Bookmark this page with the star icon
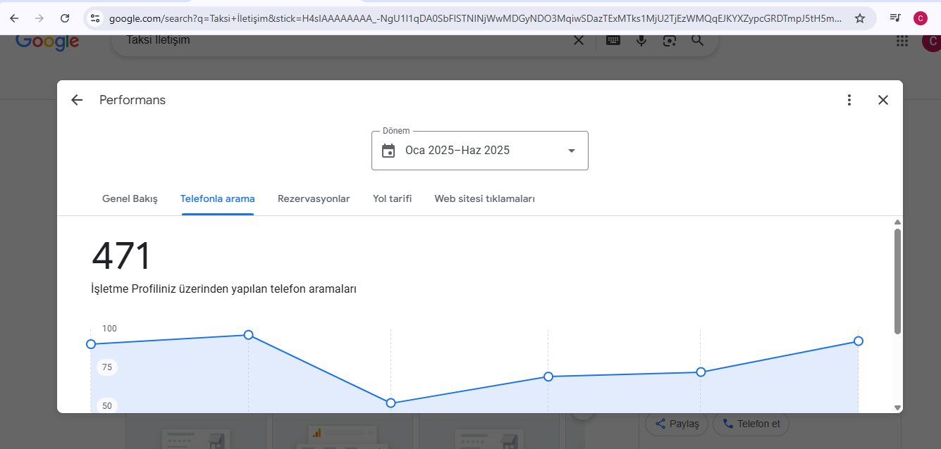941x449 pixels. tap(860, 18)
